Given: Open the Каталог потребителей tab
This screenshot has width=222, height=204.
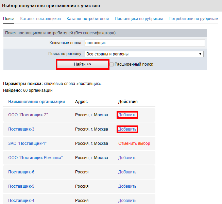Looking at the screenshot, I should click(88, 18).
